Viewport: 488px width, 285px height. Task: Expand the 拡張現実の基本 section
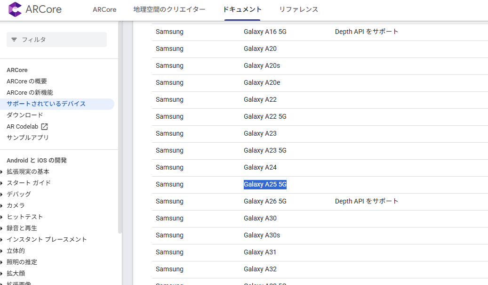tap(3, 171)
